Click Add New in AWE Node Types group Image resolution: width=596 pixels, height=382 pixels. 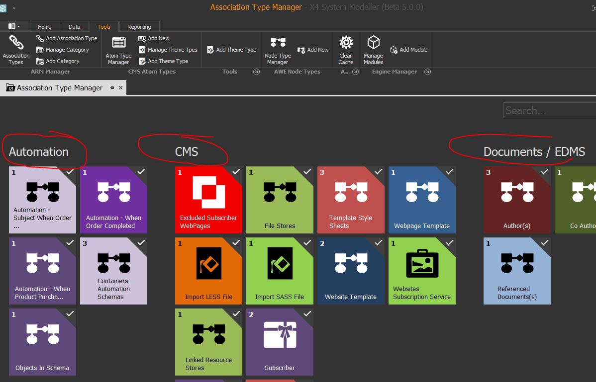(x=313, y=50)
